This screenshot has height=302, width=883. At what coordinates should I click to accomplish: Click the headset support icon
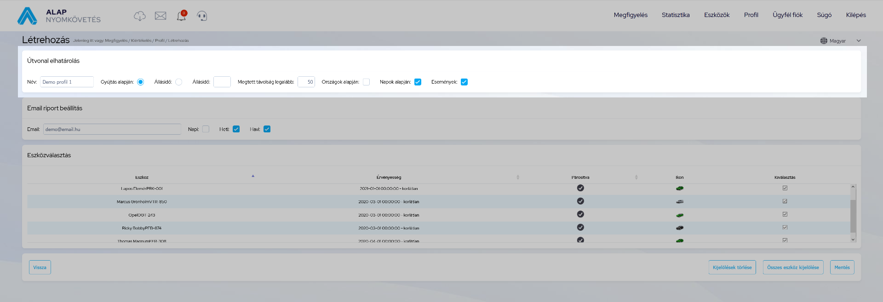[x=202, y=16]
